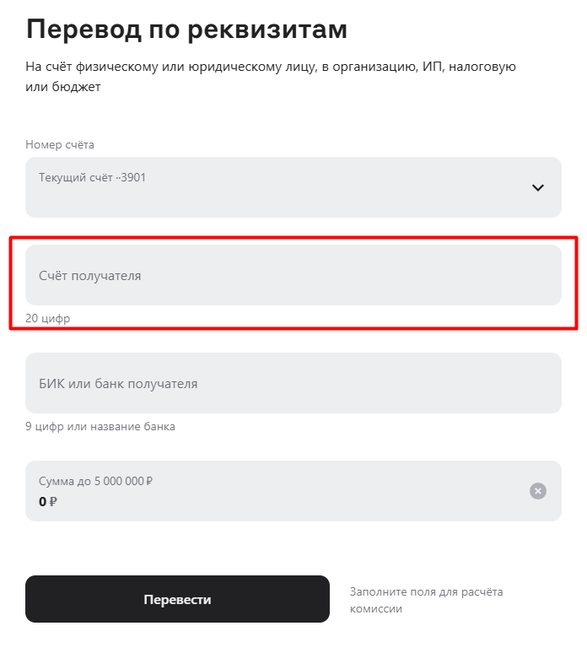Screen dimensions: 587x653
Task: Click the 'БИК или банк получателя' field
Action: point(293,383)
